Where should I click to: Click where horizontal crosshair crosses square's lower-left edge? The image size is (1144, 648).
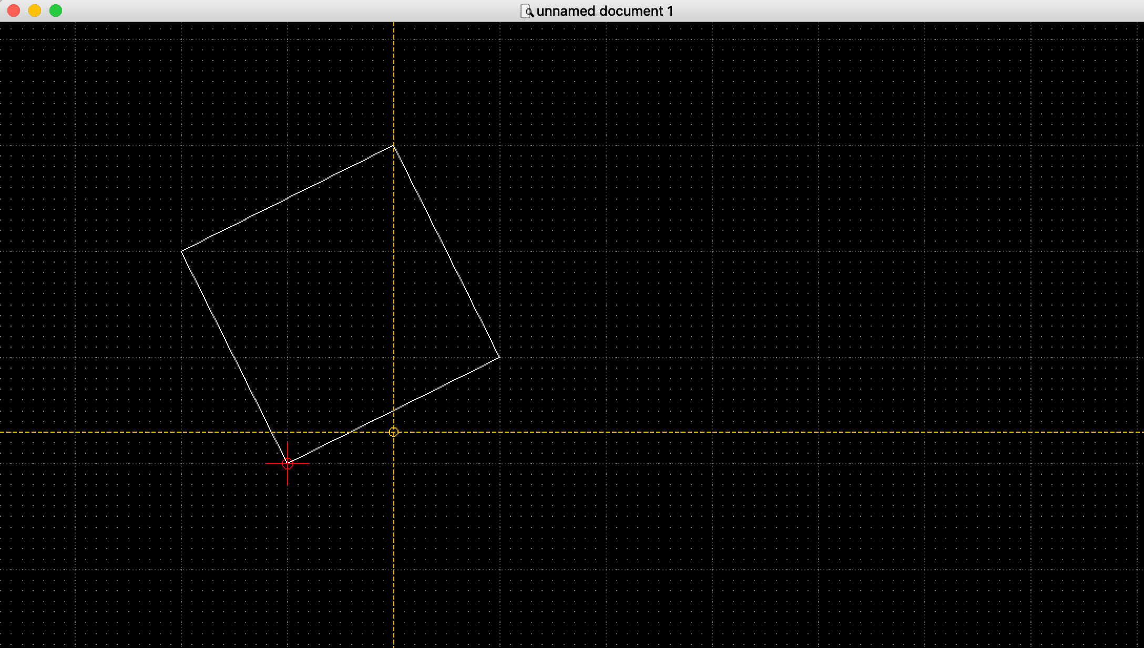[272, 432]
